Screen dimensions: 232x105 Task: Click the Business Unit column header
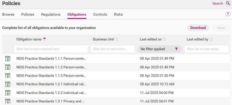pos(103,39)
